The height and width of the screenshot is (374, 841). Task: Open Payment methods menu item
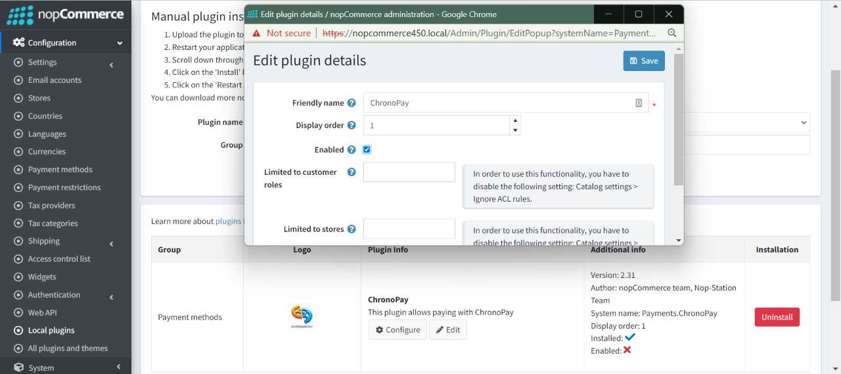pos(60,170)
